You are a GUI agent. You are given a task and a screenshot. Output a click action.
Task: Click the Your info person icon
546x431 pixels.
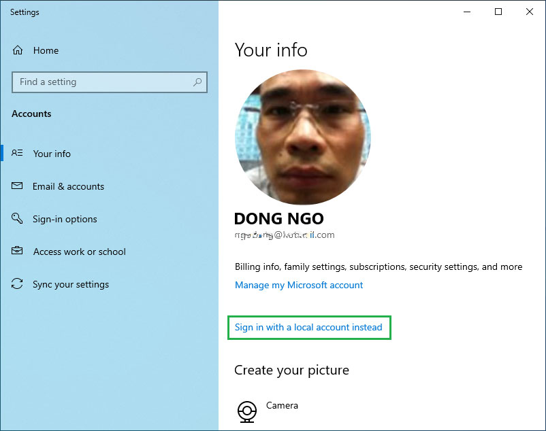coord(18,154)
